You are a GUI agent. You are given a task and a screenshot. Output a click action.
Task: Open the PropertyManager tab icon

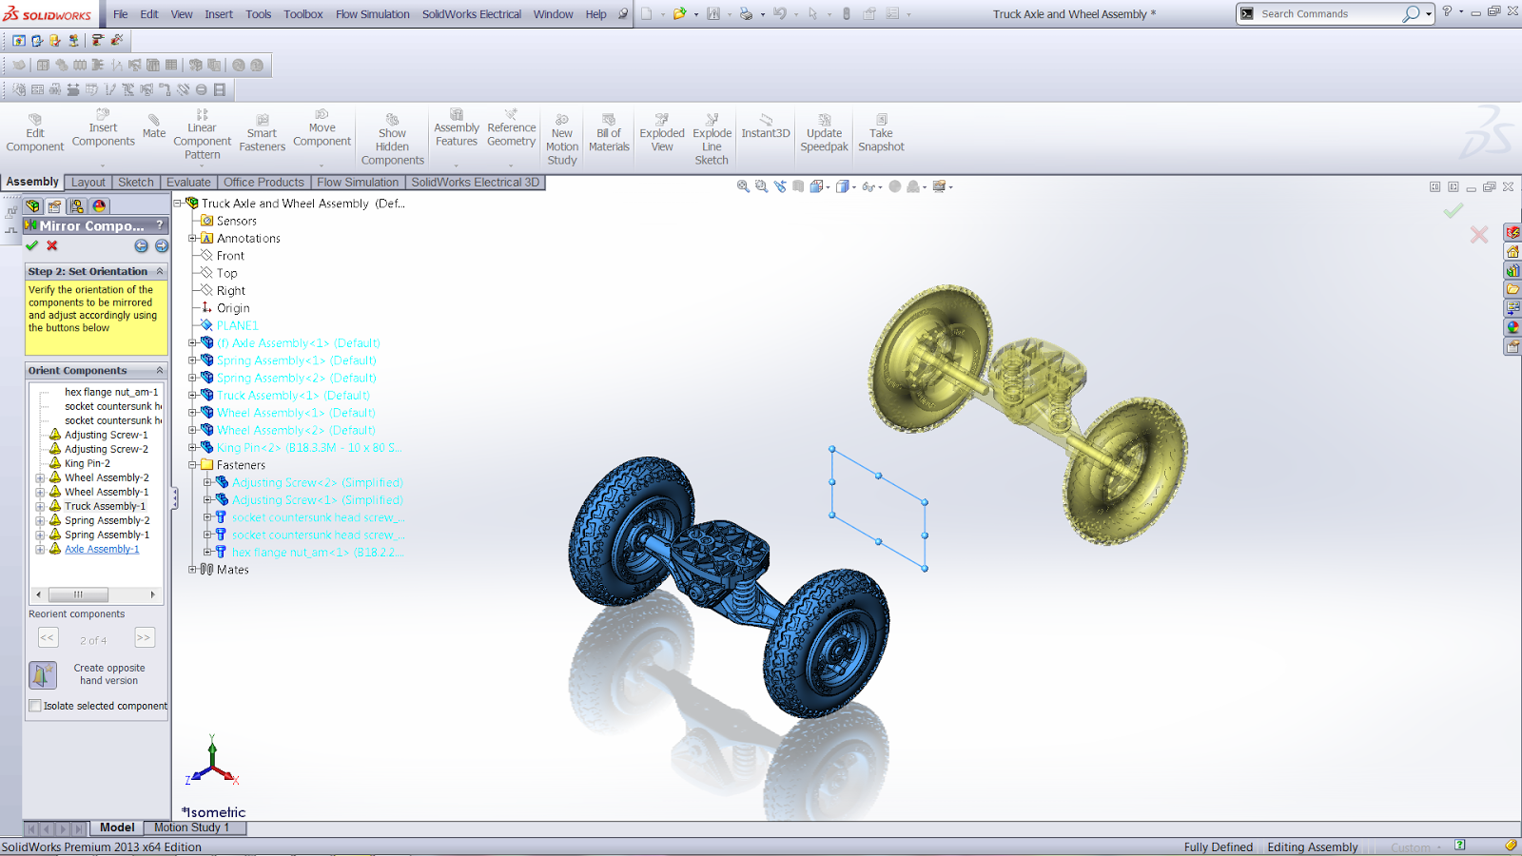point(55,206)
